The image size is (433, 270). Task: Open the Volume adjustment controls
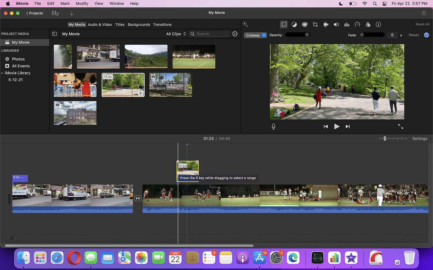336,24
